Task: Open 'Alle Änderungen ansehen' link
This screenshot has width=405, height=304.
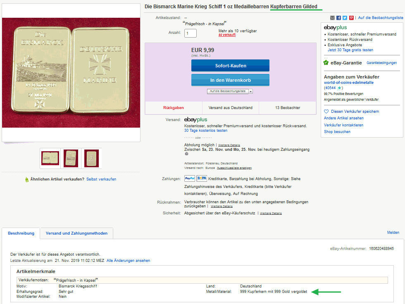Action: tap(128, 261)
